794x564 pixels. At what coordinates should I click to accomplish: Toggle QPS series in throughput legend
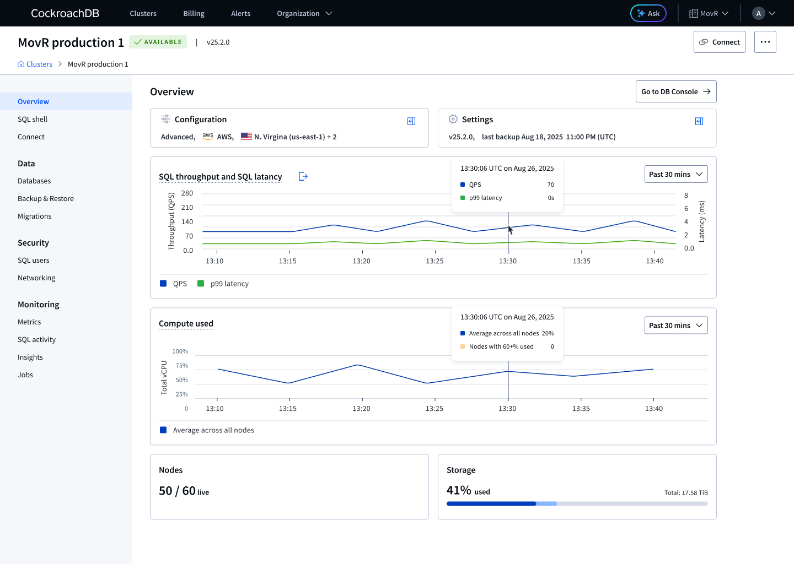click(x=174, y=284)
